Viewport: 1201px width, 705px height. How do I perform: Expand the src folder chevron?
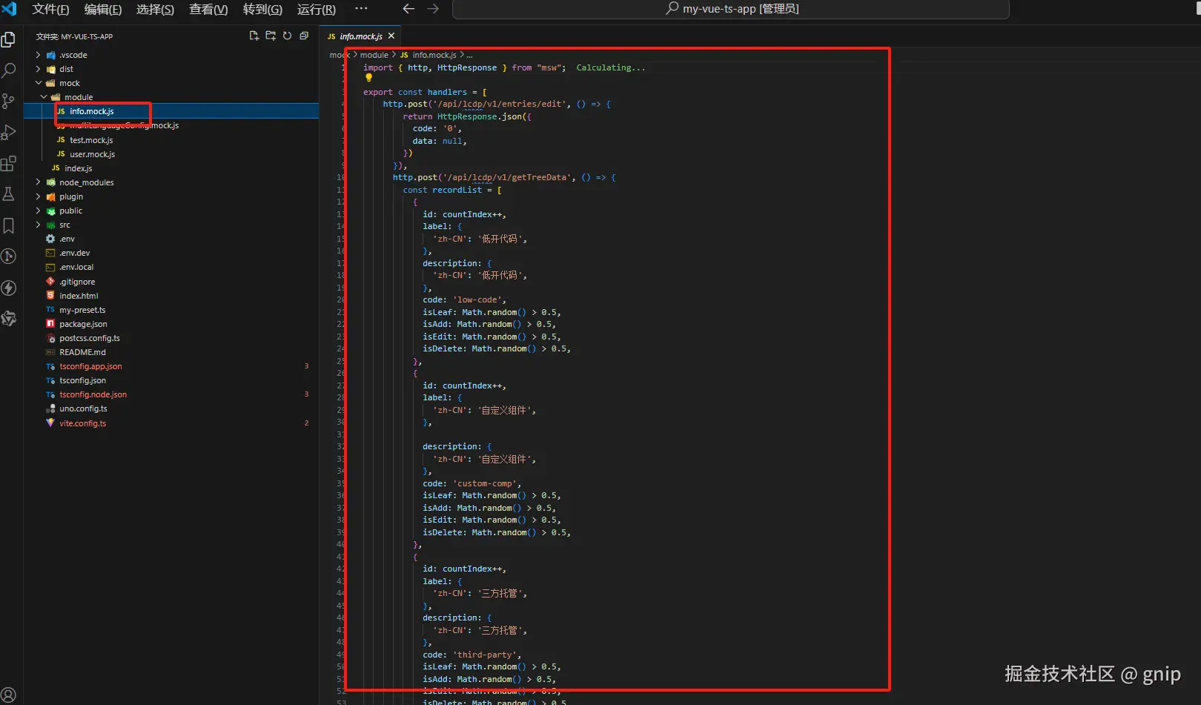coord(38,225)
